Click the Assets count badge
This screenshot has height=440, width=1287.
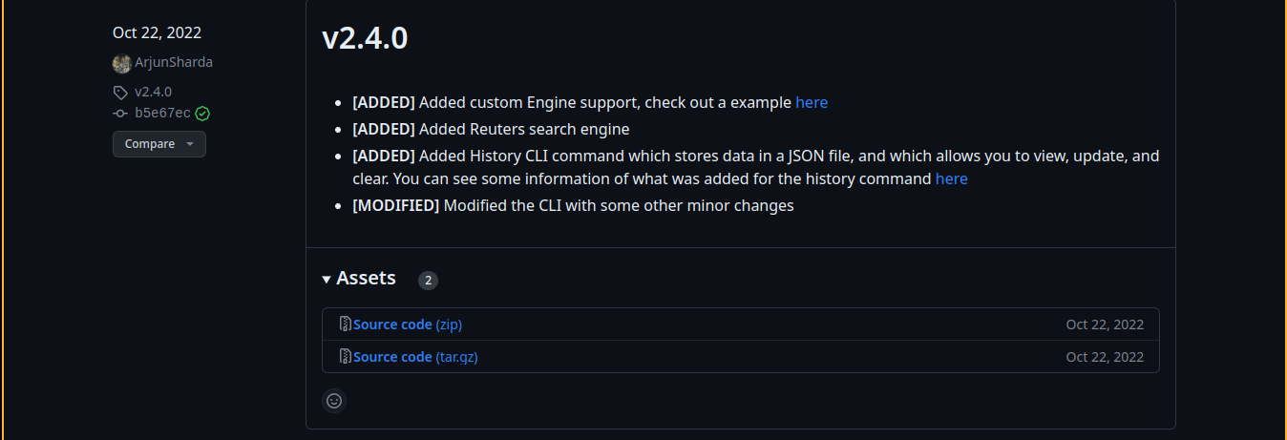click(x=428, y=281)
